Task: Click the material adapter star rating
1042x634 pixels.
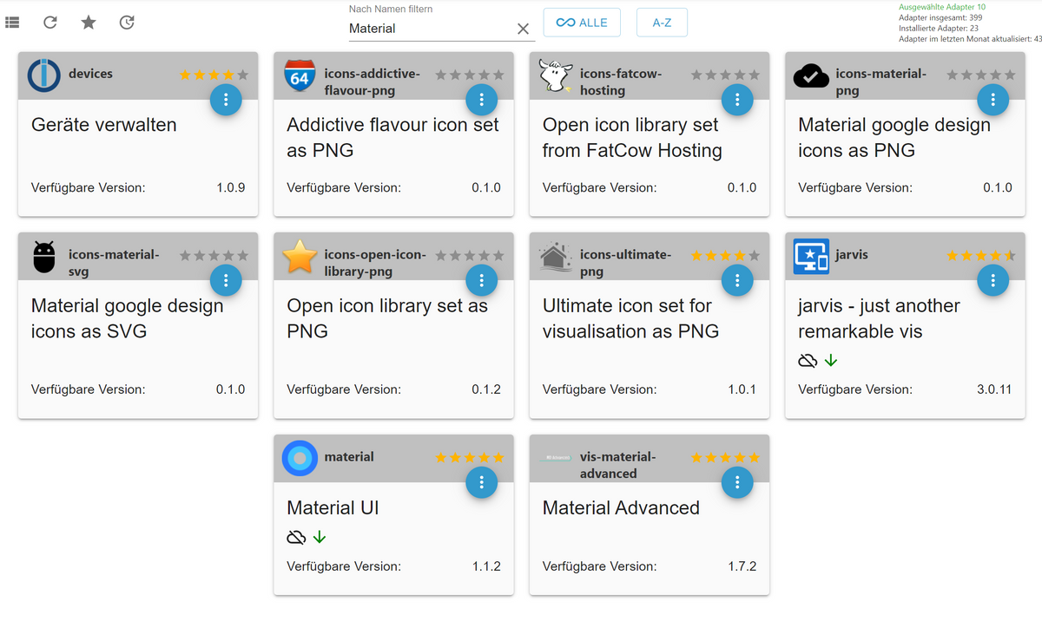Action: coord(470,458)
